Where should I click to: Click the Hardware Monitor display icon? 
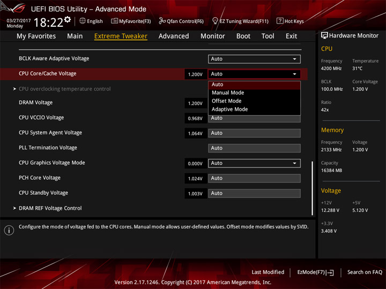(x=324, y=35)
